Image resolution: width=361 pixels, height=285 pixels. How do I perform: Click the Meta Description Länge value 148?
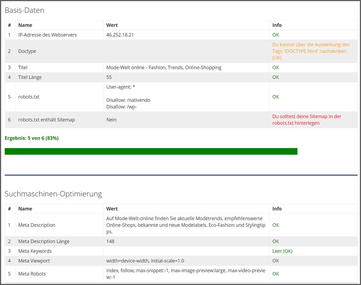click(x=110, y=241)
